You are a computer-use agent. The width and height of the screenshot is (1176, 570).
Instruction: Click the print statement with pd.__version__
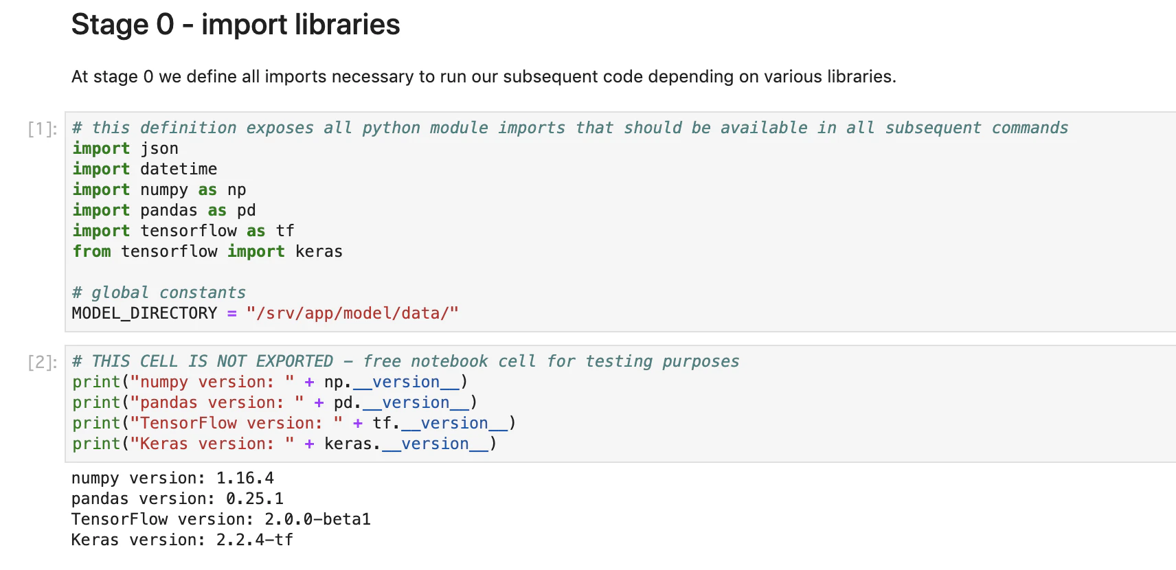[275, 402]
